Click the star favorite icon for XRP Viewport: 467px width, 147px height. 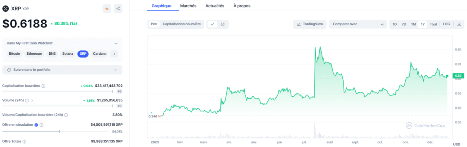107,9
